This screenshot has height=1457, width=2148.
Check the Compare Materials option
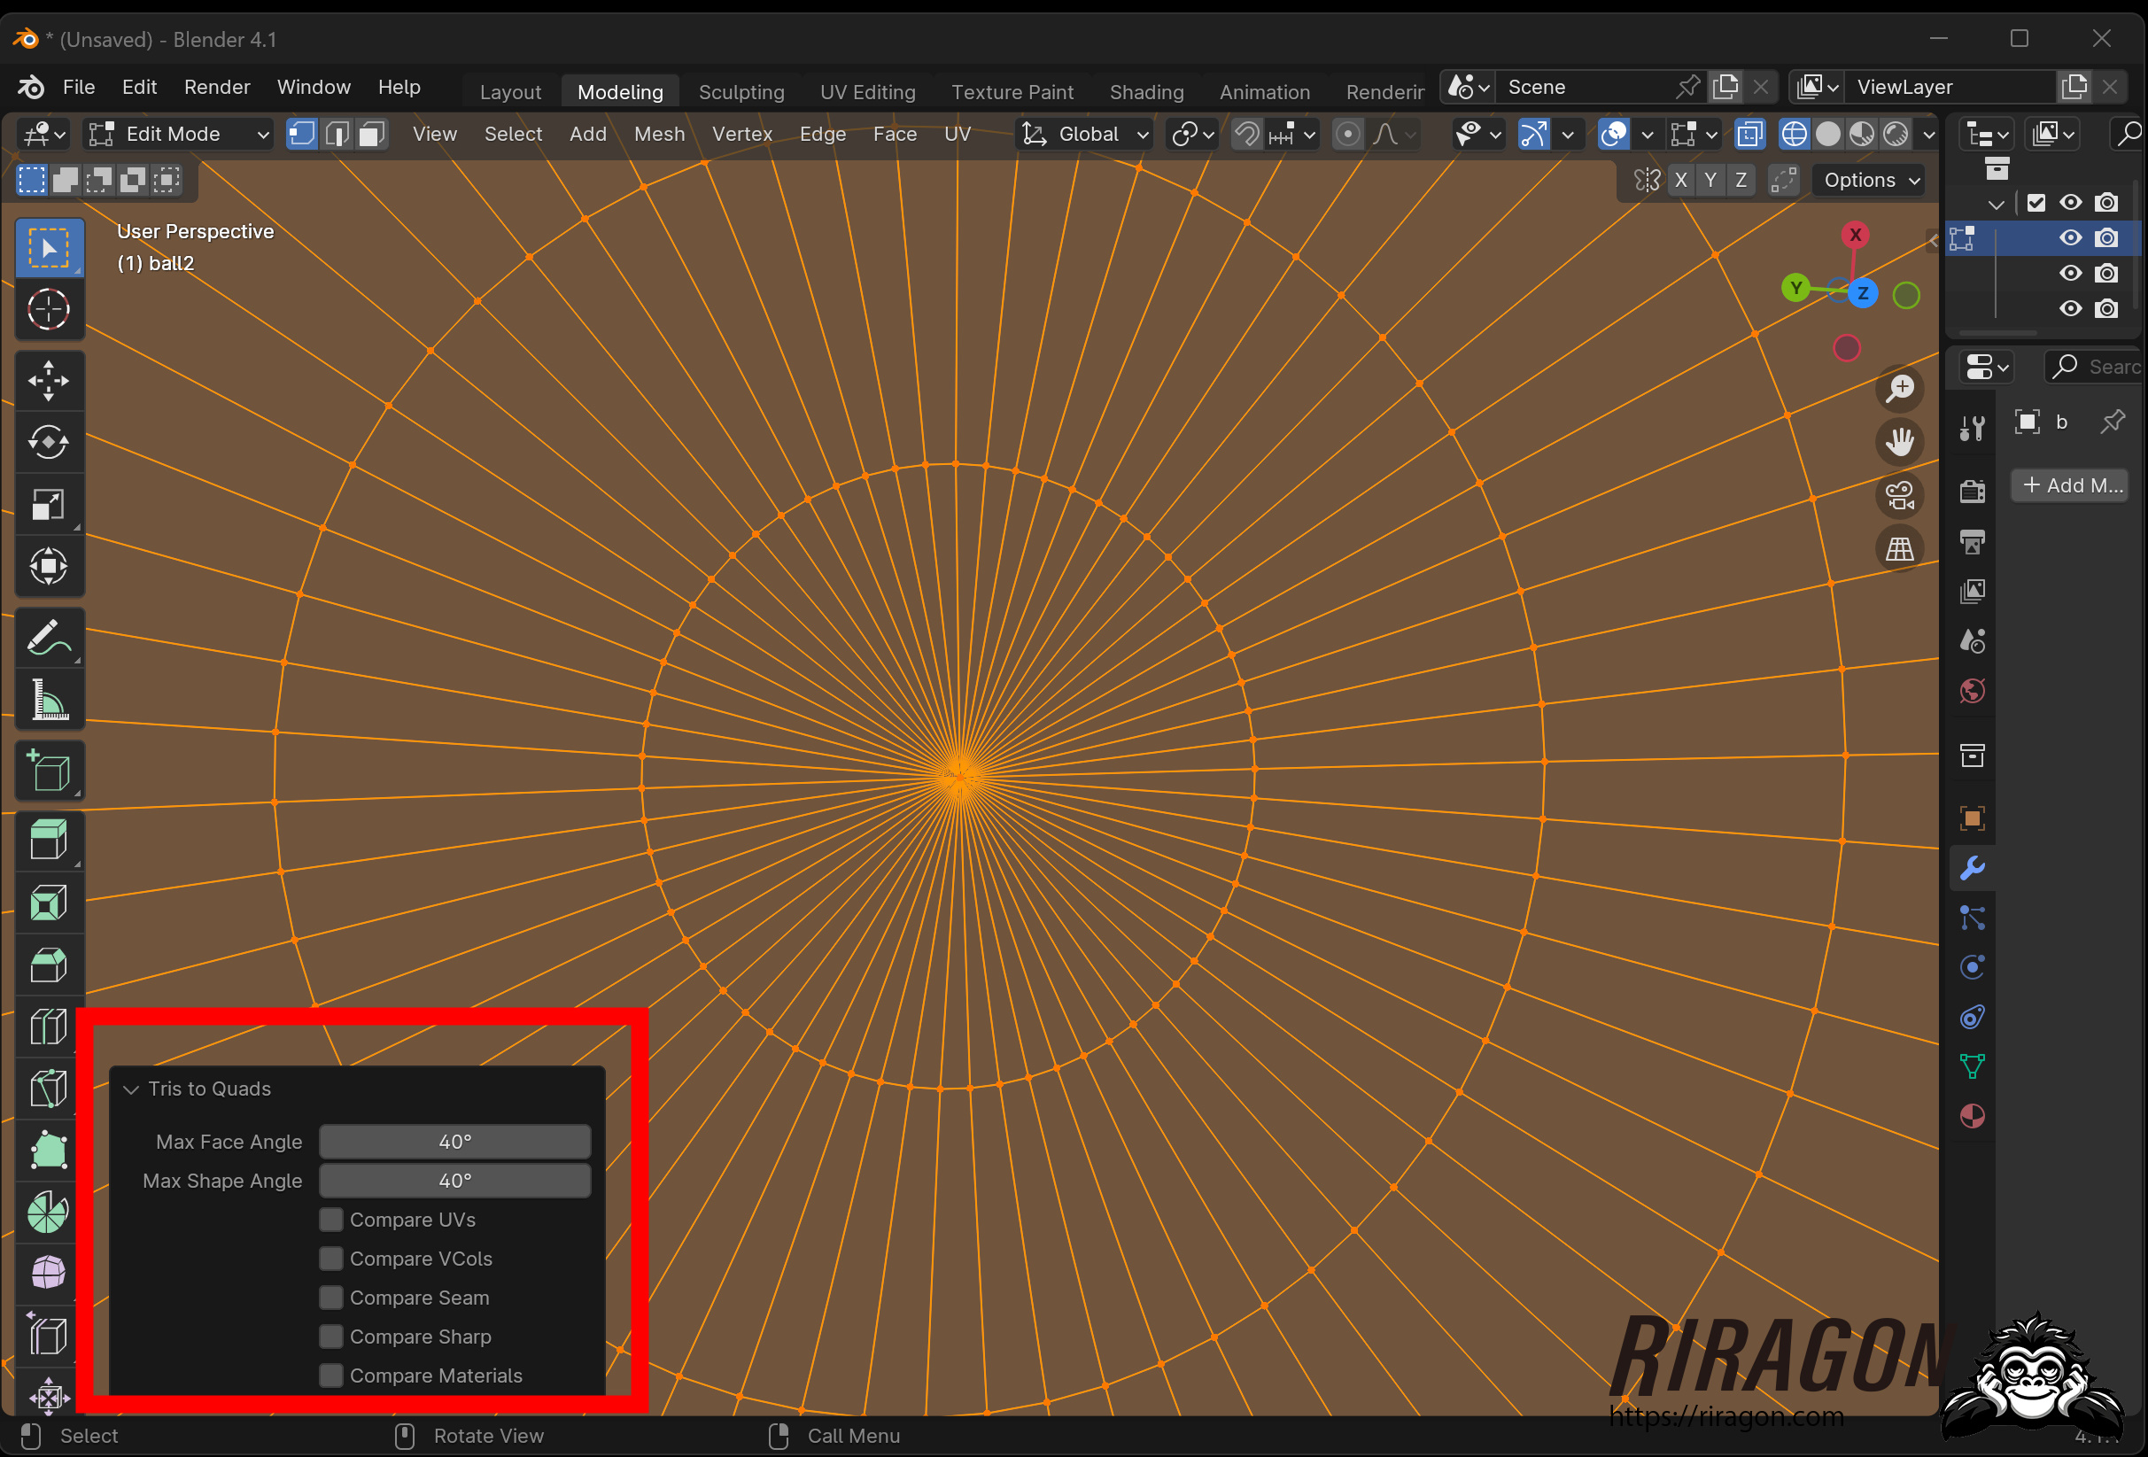pyautogui.click(x=331, y=1376)
